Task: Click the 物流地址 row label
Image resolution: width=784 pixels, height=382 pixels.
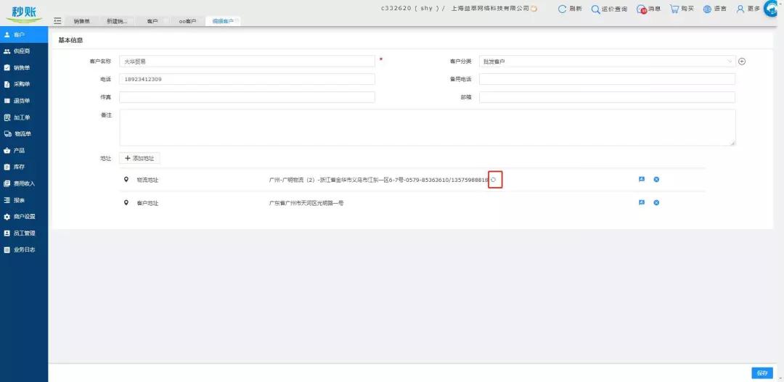Action: click(x=147, y=180)
